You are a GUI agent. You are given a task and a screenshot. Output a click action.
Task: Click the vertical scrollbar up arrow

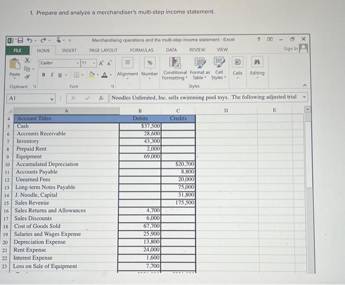coord(308,109)
